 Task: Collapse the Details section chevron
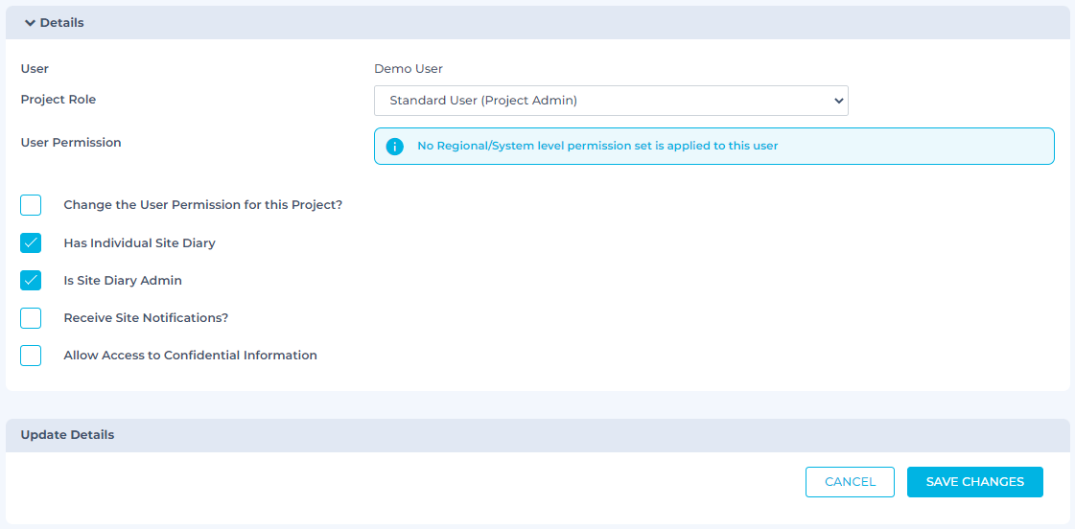pyautogui.click(x=30, y=23)
